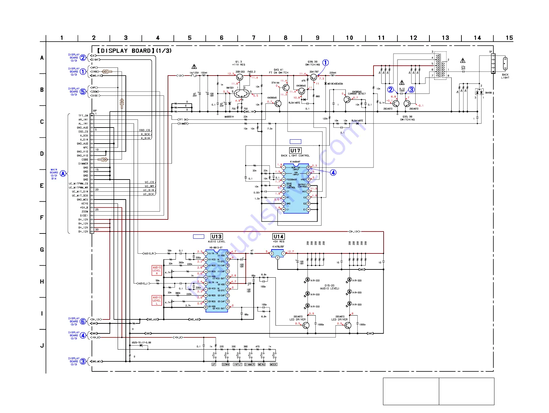Screen dimensions: 549x413
Task: Click AR_IN1 pin label on 30P connector
Action: [83, 120]
